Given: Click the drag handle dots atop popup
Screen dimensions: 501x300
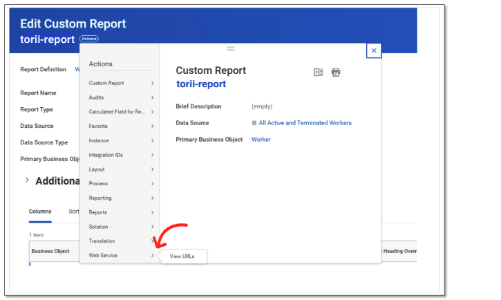Looking at the screenshot, I should coord(231,48).
